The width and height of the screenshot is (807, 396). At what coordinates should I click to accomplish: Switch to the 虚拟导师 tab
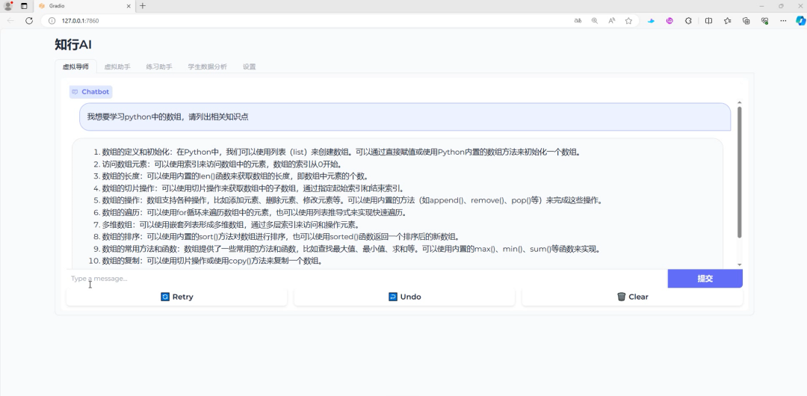75,67
